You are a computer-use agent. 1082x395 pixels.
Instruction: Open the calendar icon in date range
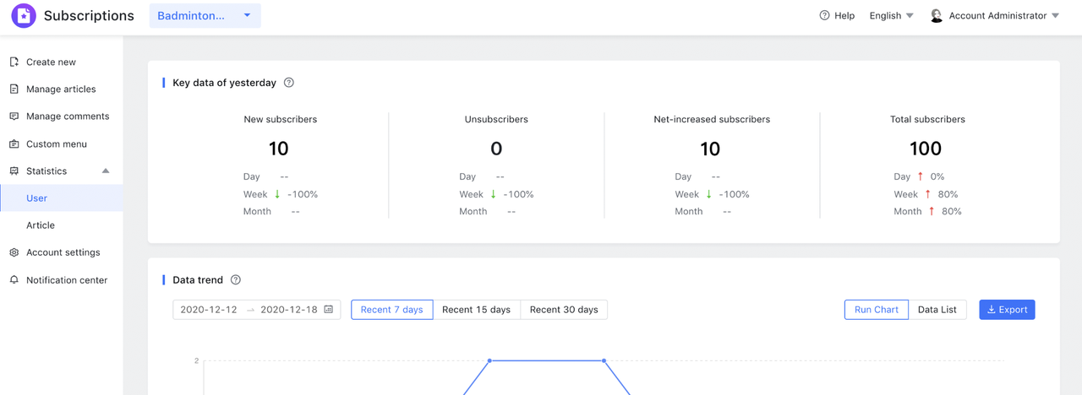pos(329,310)
